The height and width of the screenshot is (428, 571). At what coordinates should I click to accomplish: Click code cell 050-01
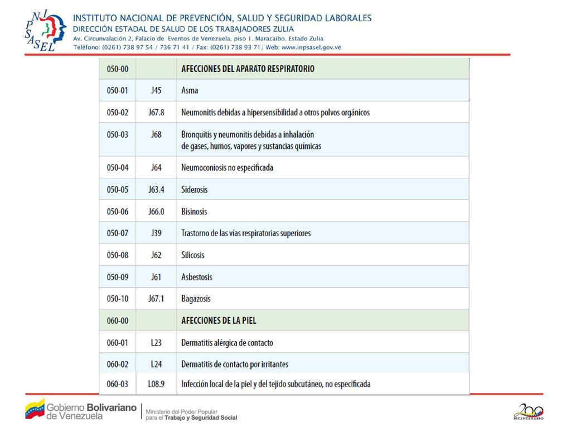tap(117, 90)
